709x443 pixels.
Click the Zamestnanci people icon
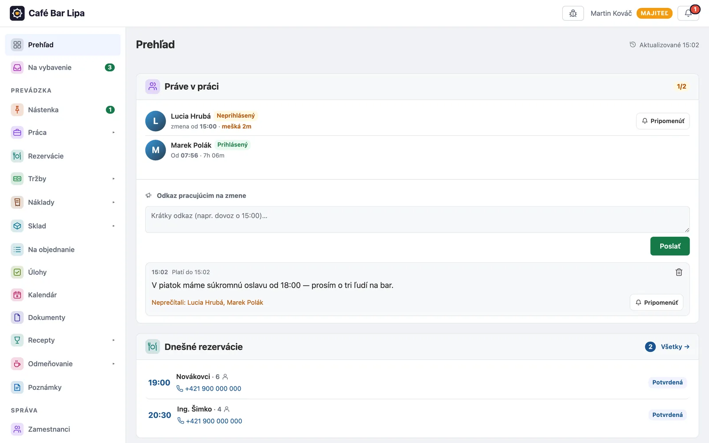click(x=17, y=429)
